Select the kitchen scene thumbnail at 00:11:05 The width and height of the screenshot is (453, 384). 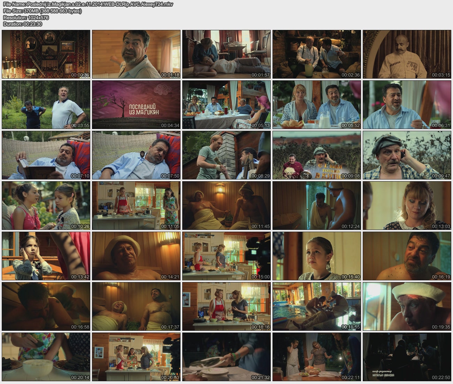(x=136, y=206)
